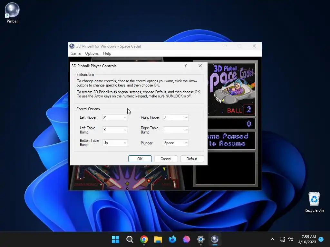
Task: Click the 'Plunger' label
Action: [147, 143]
